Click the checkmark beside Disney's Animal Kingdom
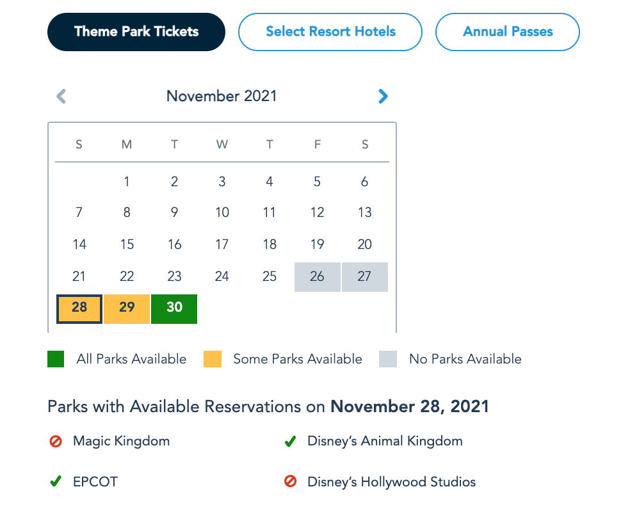This screenshot has width=630, height=512. (290, 442)
